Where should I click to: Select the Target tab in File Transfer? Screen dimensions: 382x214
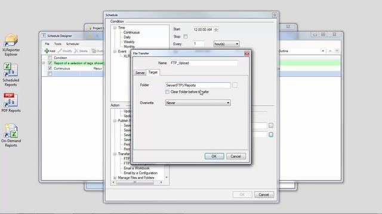point(153,72)
